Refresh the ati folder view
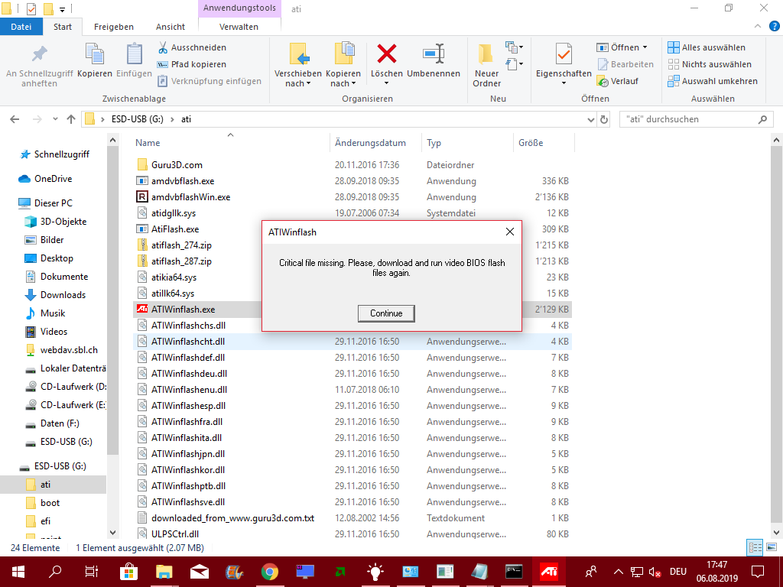783x587 pixels. click(604, 119)
